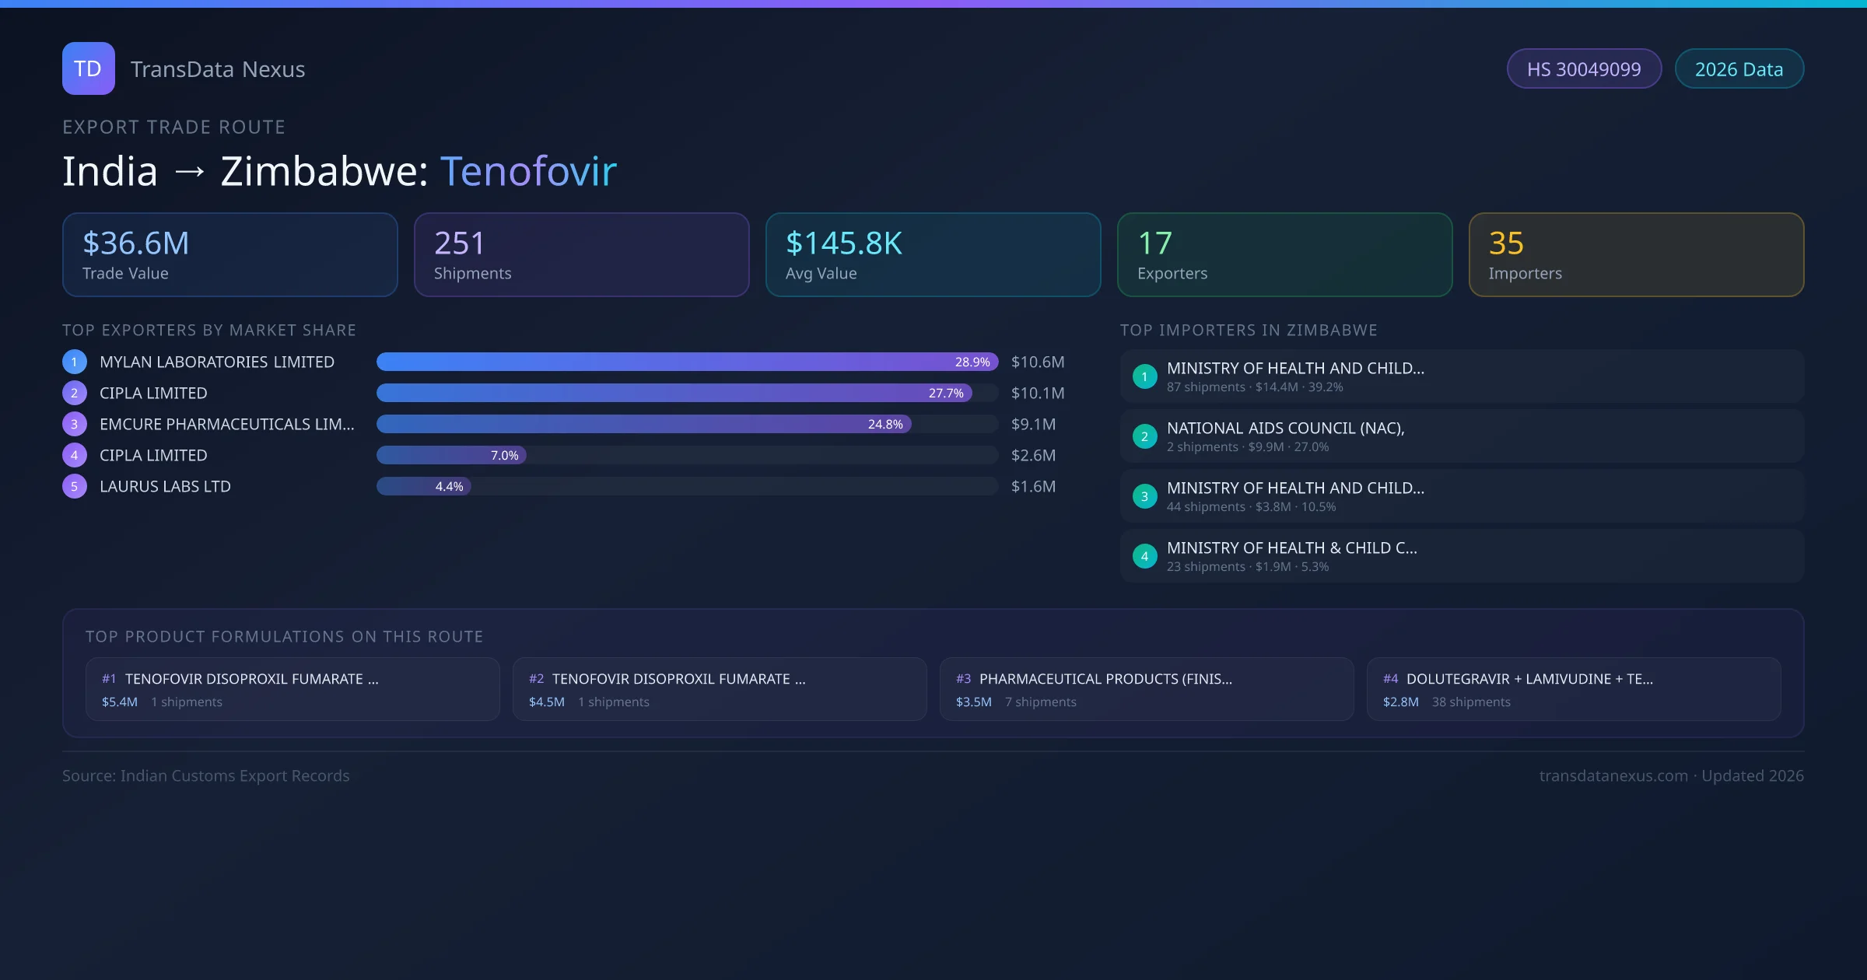Click the 7.0% Cipla share bar
Image resolution: width=1867 pixels, height=980 pixels.
pos(451,455)
